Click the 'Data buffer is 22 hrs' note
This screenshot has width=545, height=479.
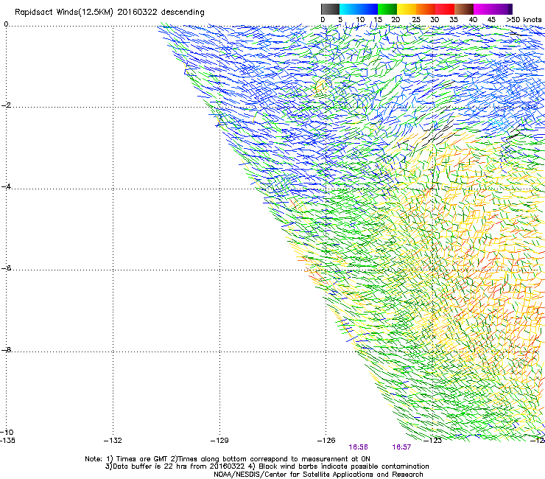[267, 466]
